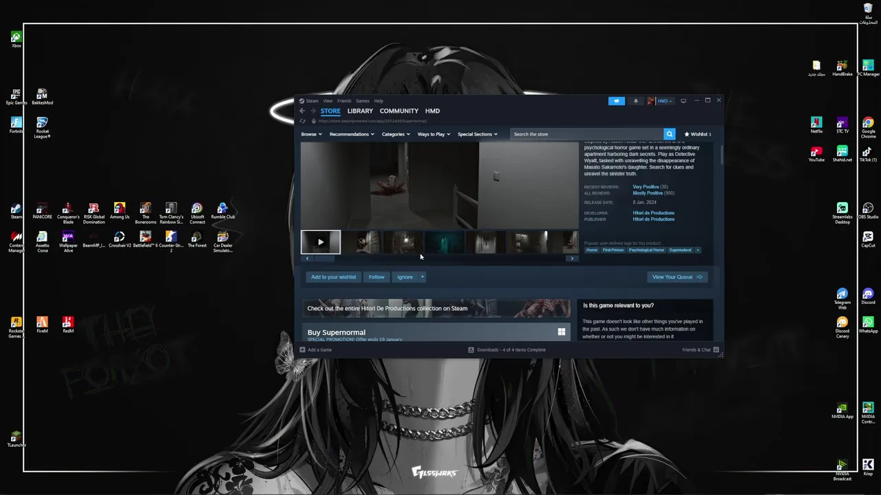881x495 pixels.
Task: Open WhatsApp desktop shortcut
Action: pyautogui.click(x=868, y=324)
